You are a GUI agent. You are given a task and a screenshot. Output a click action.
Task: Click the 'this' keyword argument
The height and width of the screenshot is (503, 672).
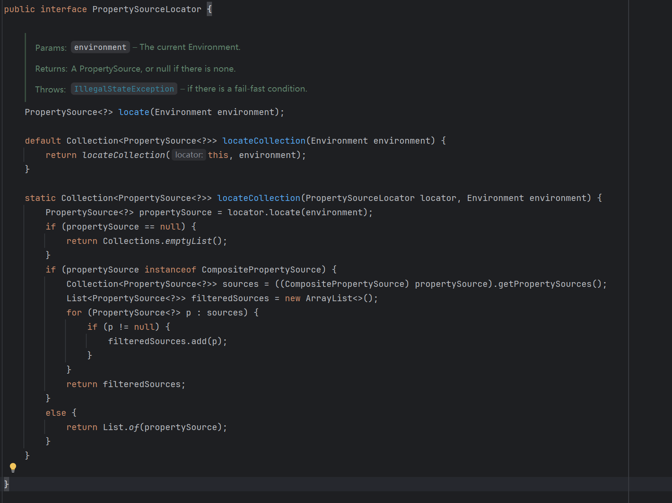[218, 155]
